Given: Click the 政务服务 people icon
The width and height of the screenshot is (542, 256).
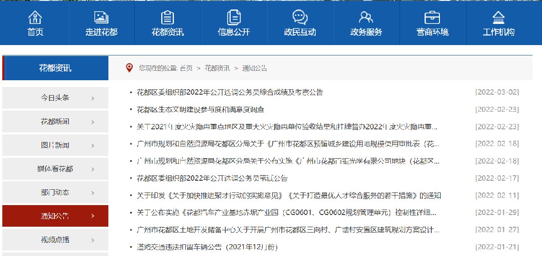Looking at the screenshot, I should pos(366,18).
